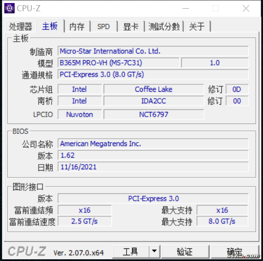The height and width of the screenshot is (261, 263).
Task: Click BIOS vendor American Megatrends Inc.
Action: (153, 143)
